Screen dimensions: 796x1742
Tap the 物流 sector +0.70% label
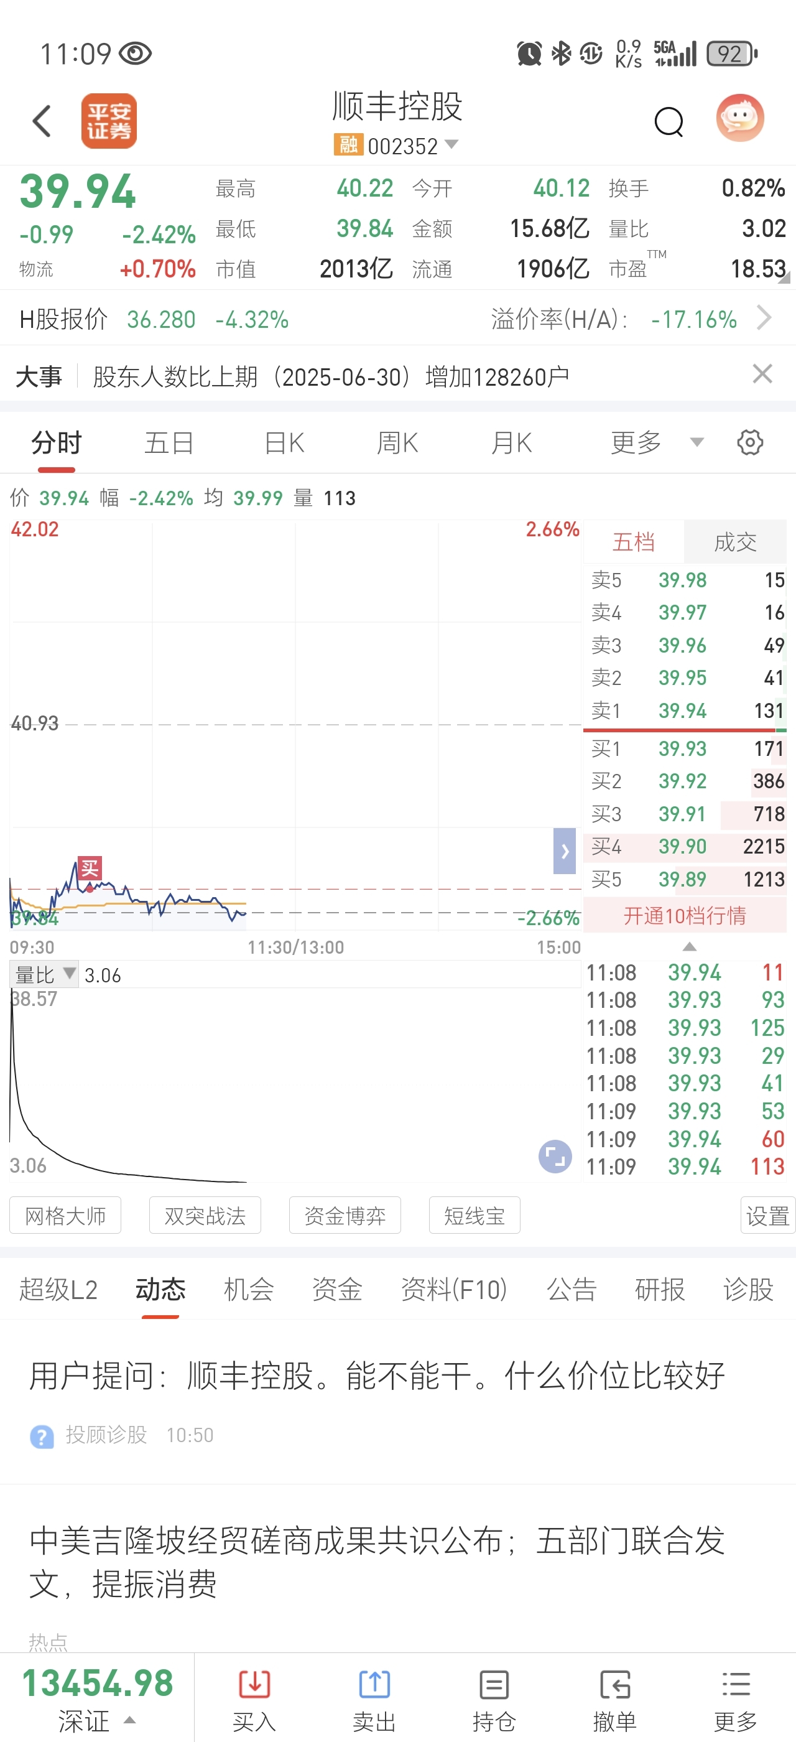tap(108, 269)
